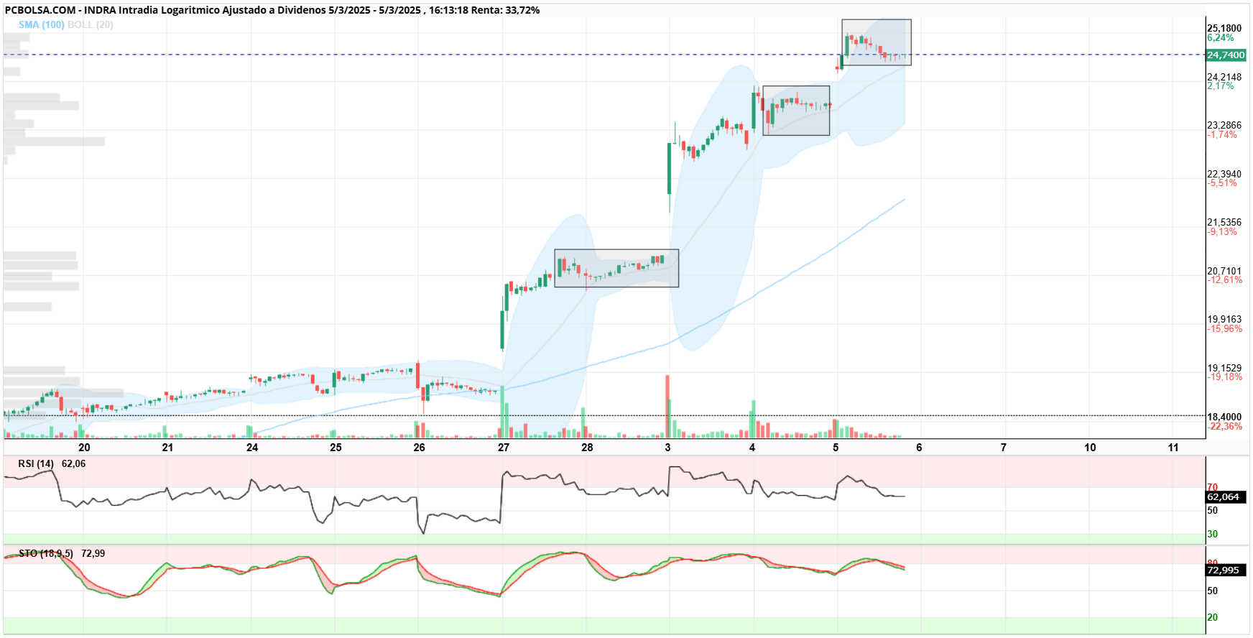Click date 25 on the time axis
Image resolution: width=1253 pixels, height=638 pixels.
tap(336, 448)
